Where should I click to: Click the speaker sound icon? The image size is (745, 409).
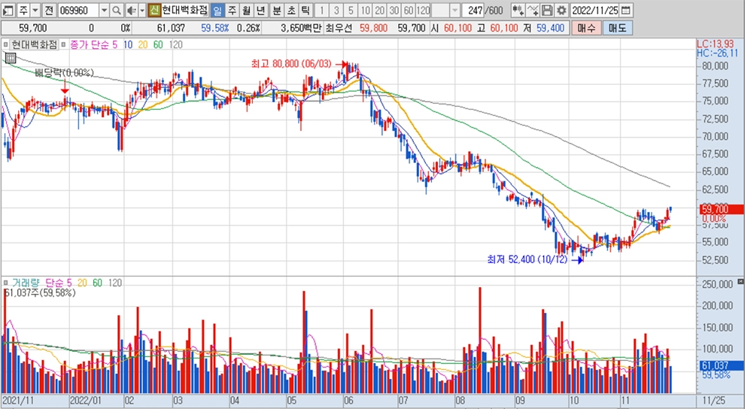tap(132, 11)
